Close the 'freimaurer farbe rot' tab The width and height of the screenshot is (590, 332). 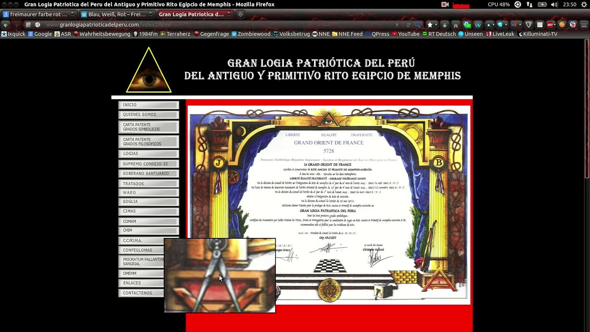[72, 14]
